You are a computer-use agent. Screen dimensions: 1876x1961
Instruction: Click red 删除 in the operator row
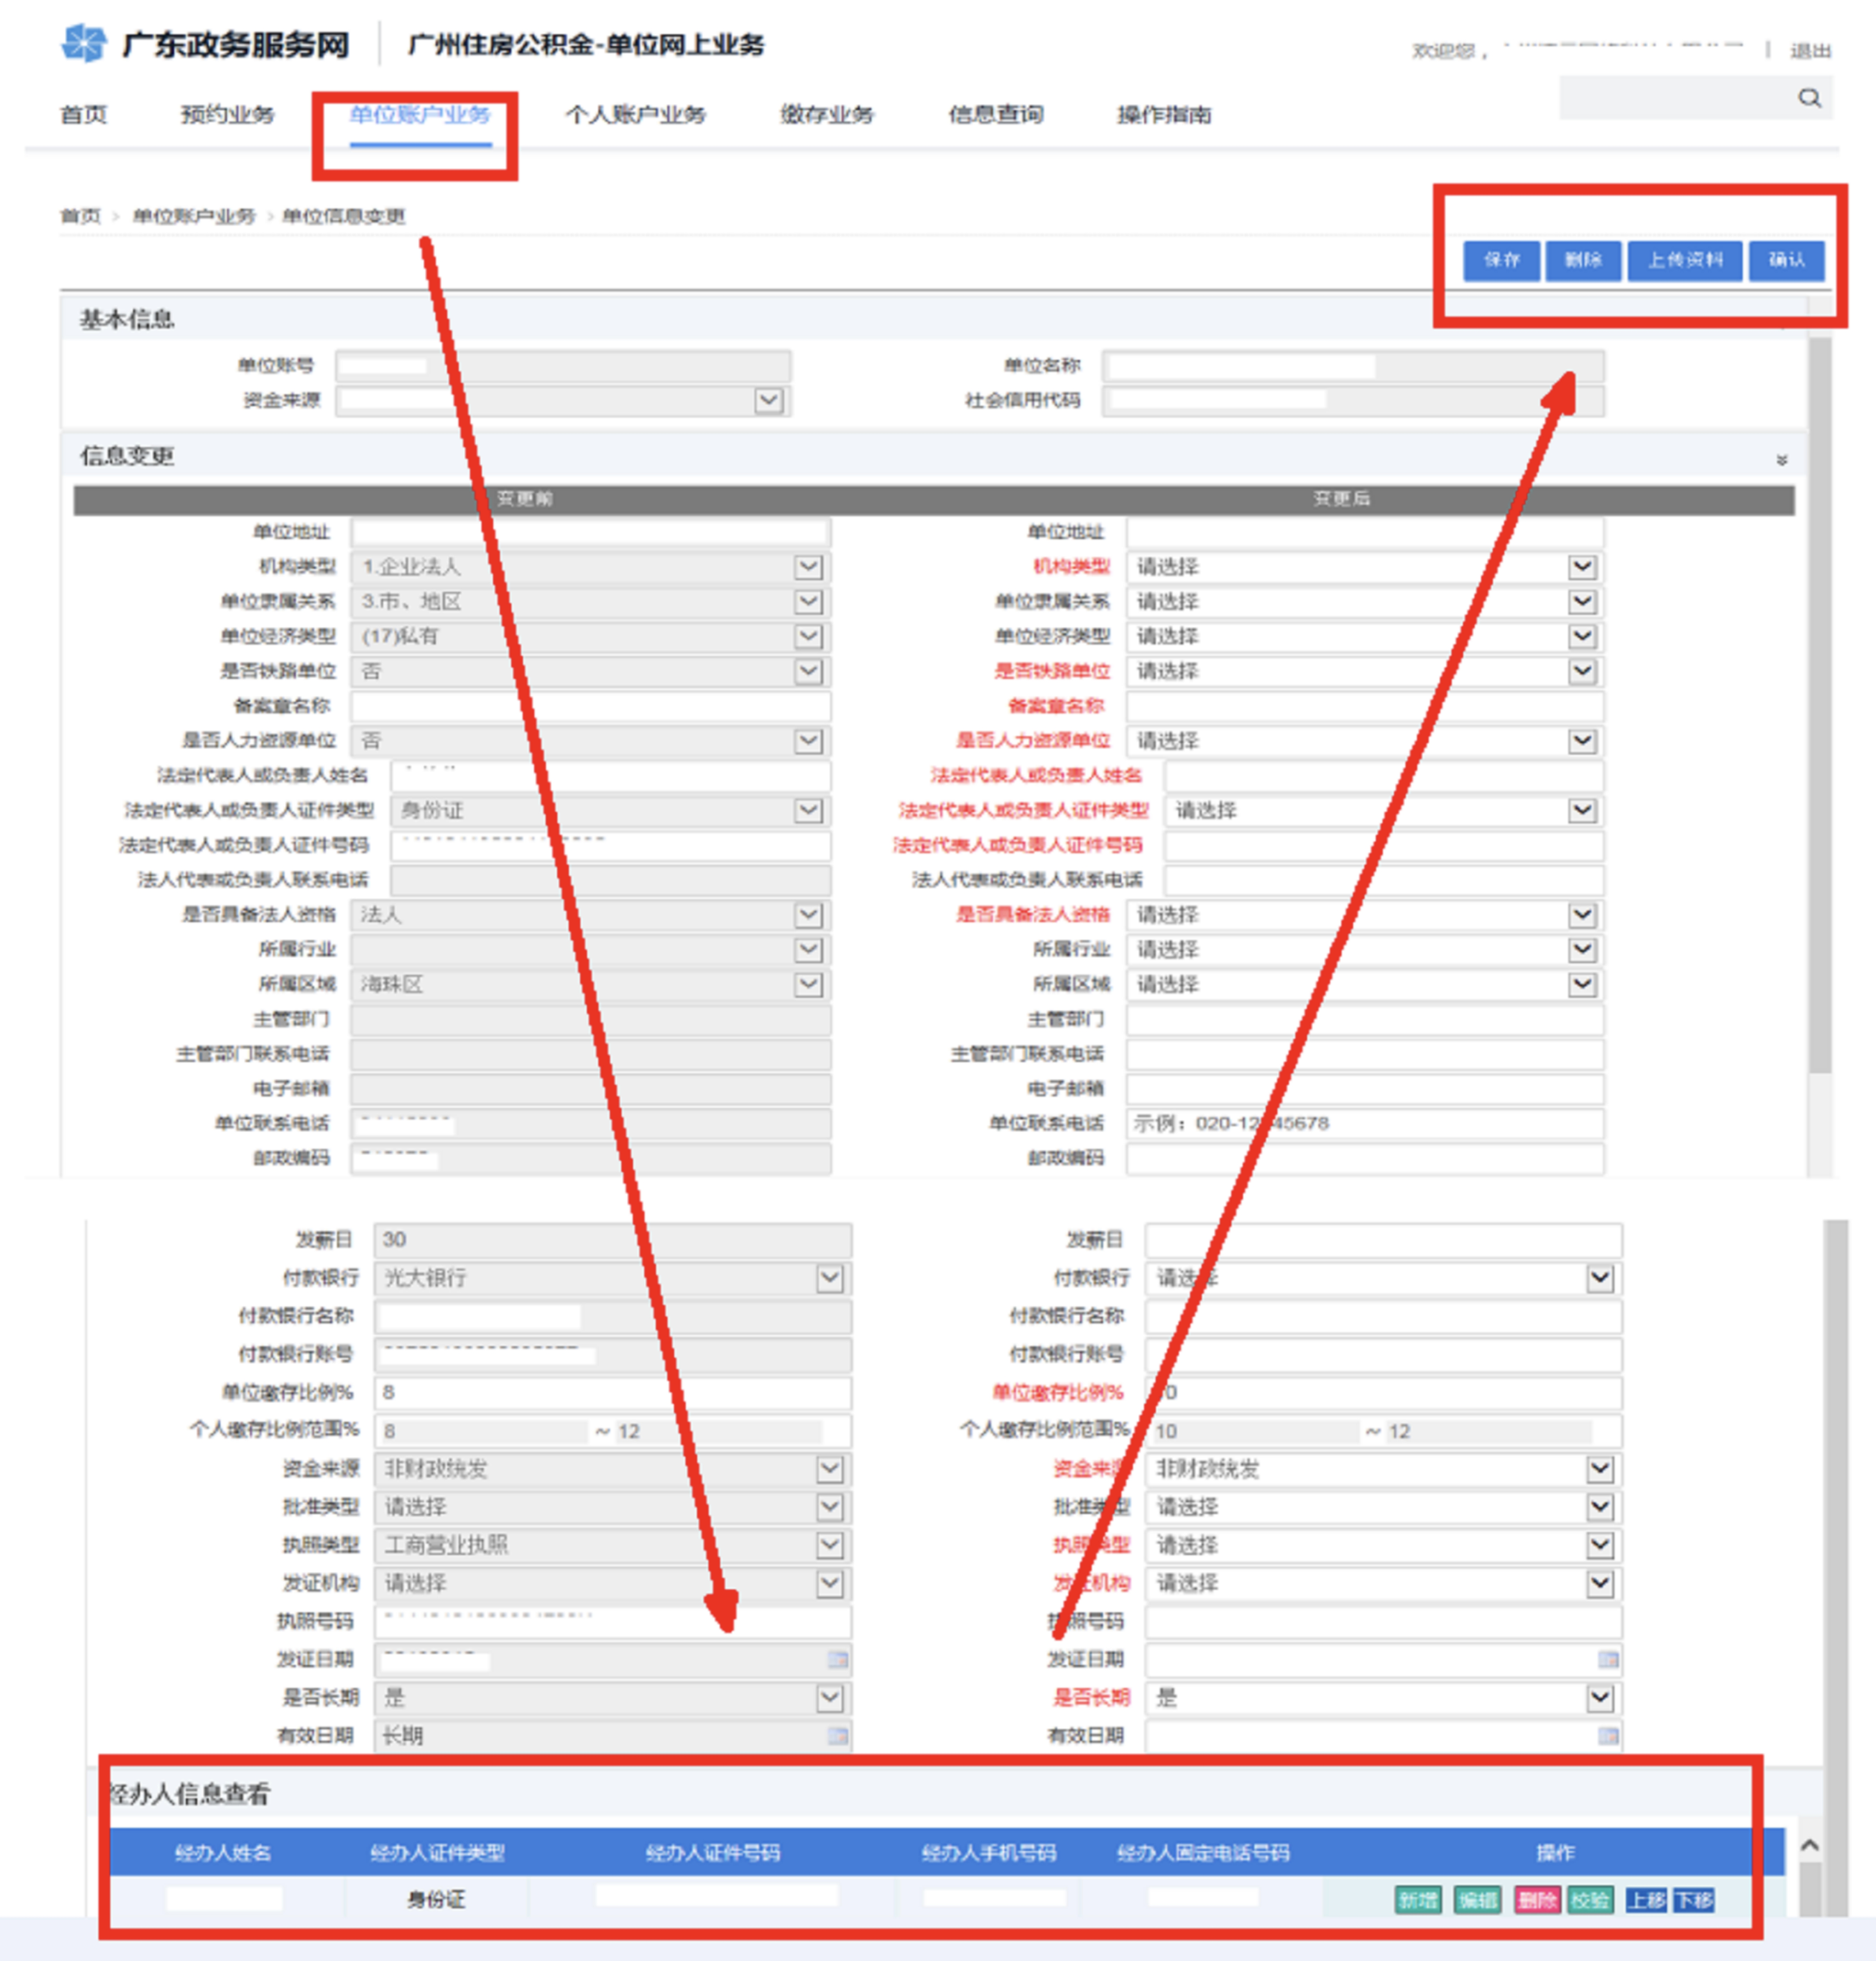(1537, 1900)
